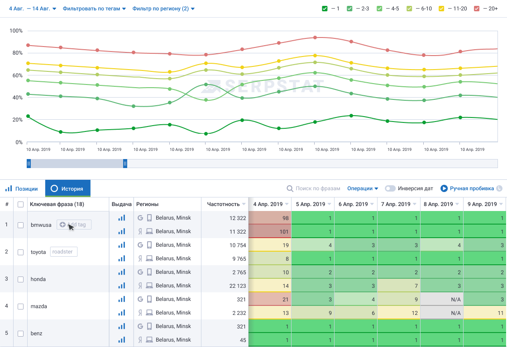Screen dimensions: 507x347
Task: Click the 98 position cell for bmwusa
Action: click(x=270, y=218)
